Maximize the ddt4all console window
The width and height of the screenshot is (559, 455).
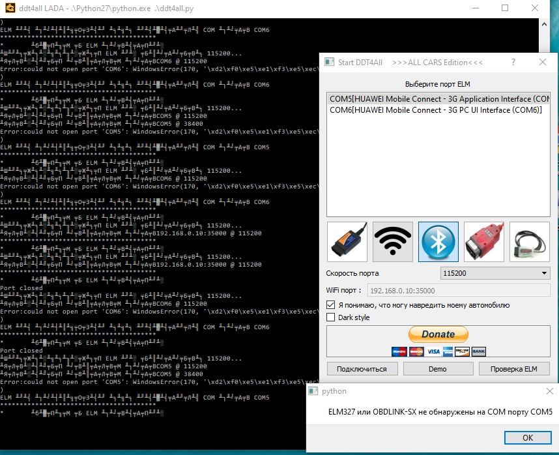(x=504, y=9)
